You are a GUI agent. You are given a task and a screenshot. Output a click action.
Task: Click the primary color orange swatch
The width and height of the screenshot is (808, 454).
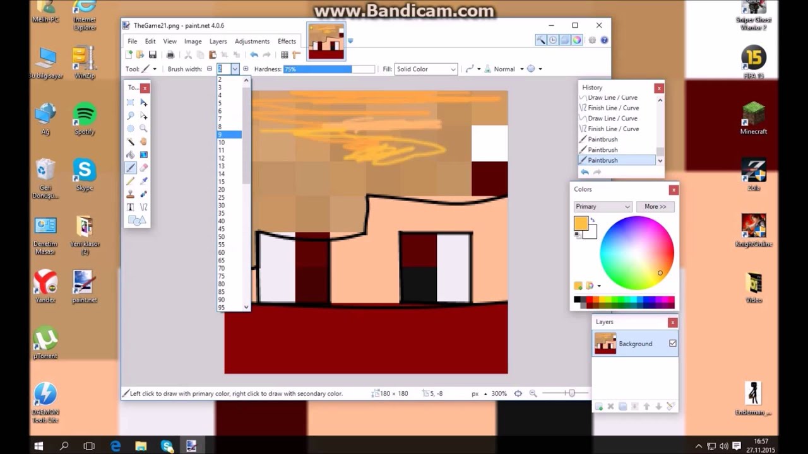pyautogui.click(x=581, y=224)
